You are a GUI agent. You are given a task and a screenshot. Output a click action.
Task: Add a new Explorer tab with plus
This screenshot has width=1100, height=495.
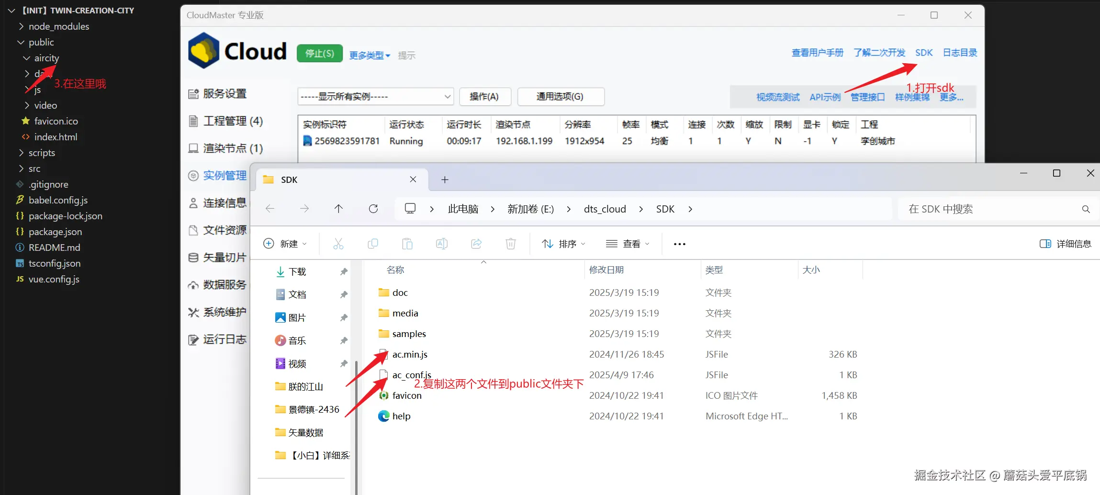pos(445,180)
